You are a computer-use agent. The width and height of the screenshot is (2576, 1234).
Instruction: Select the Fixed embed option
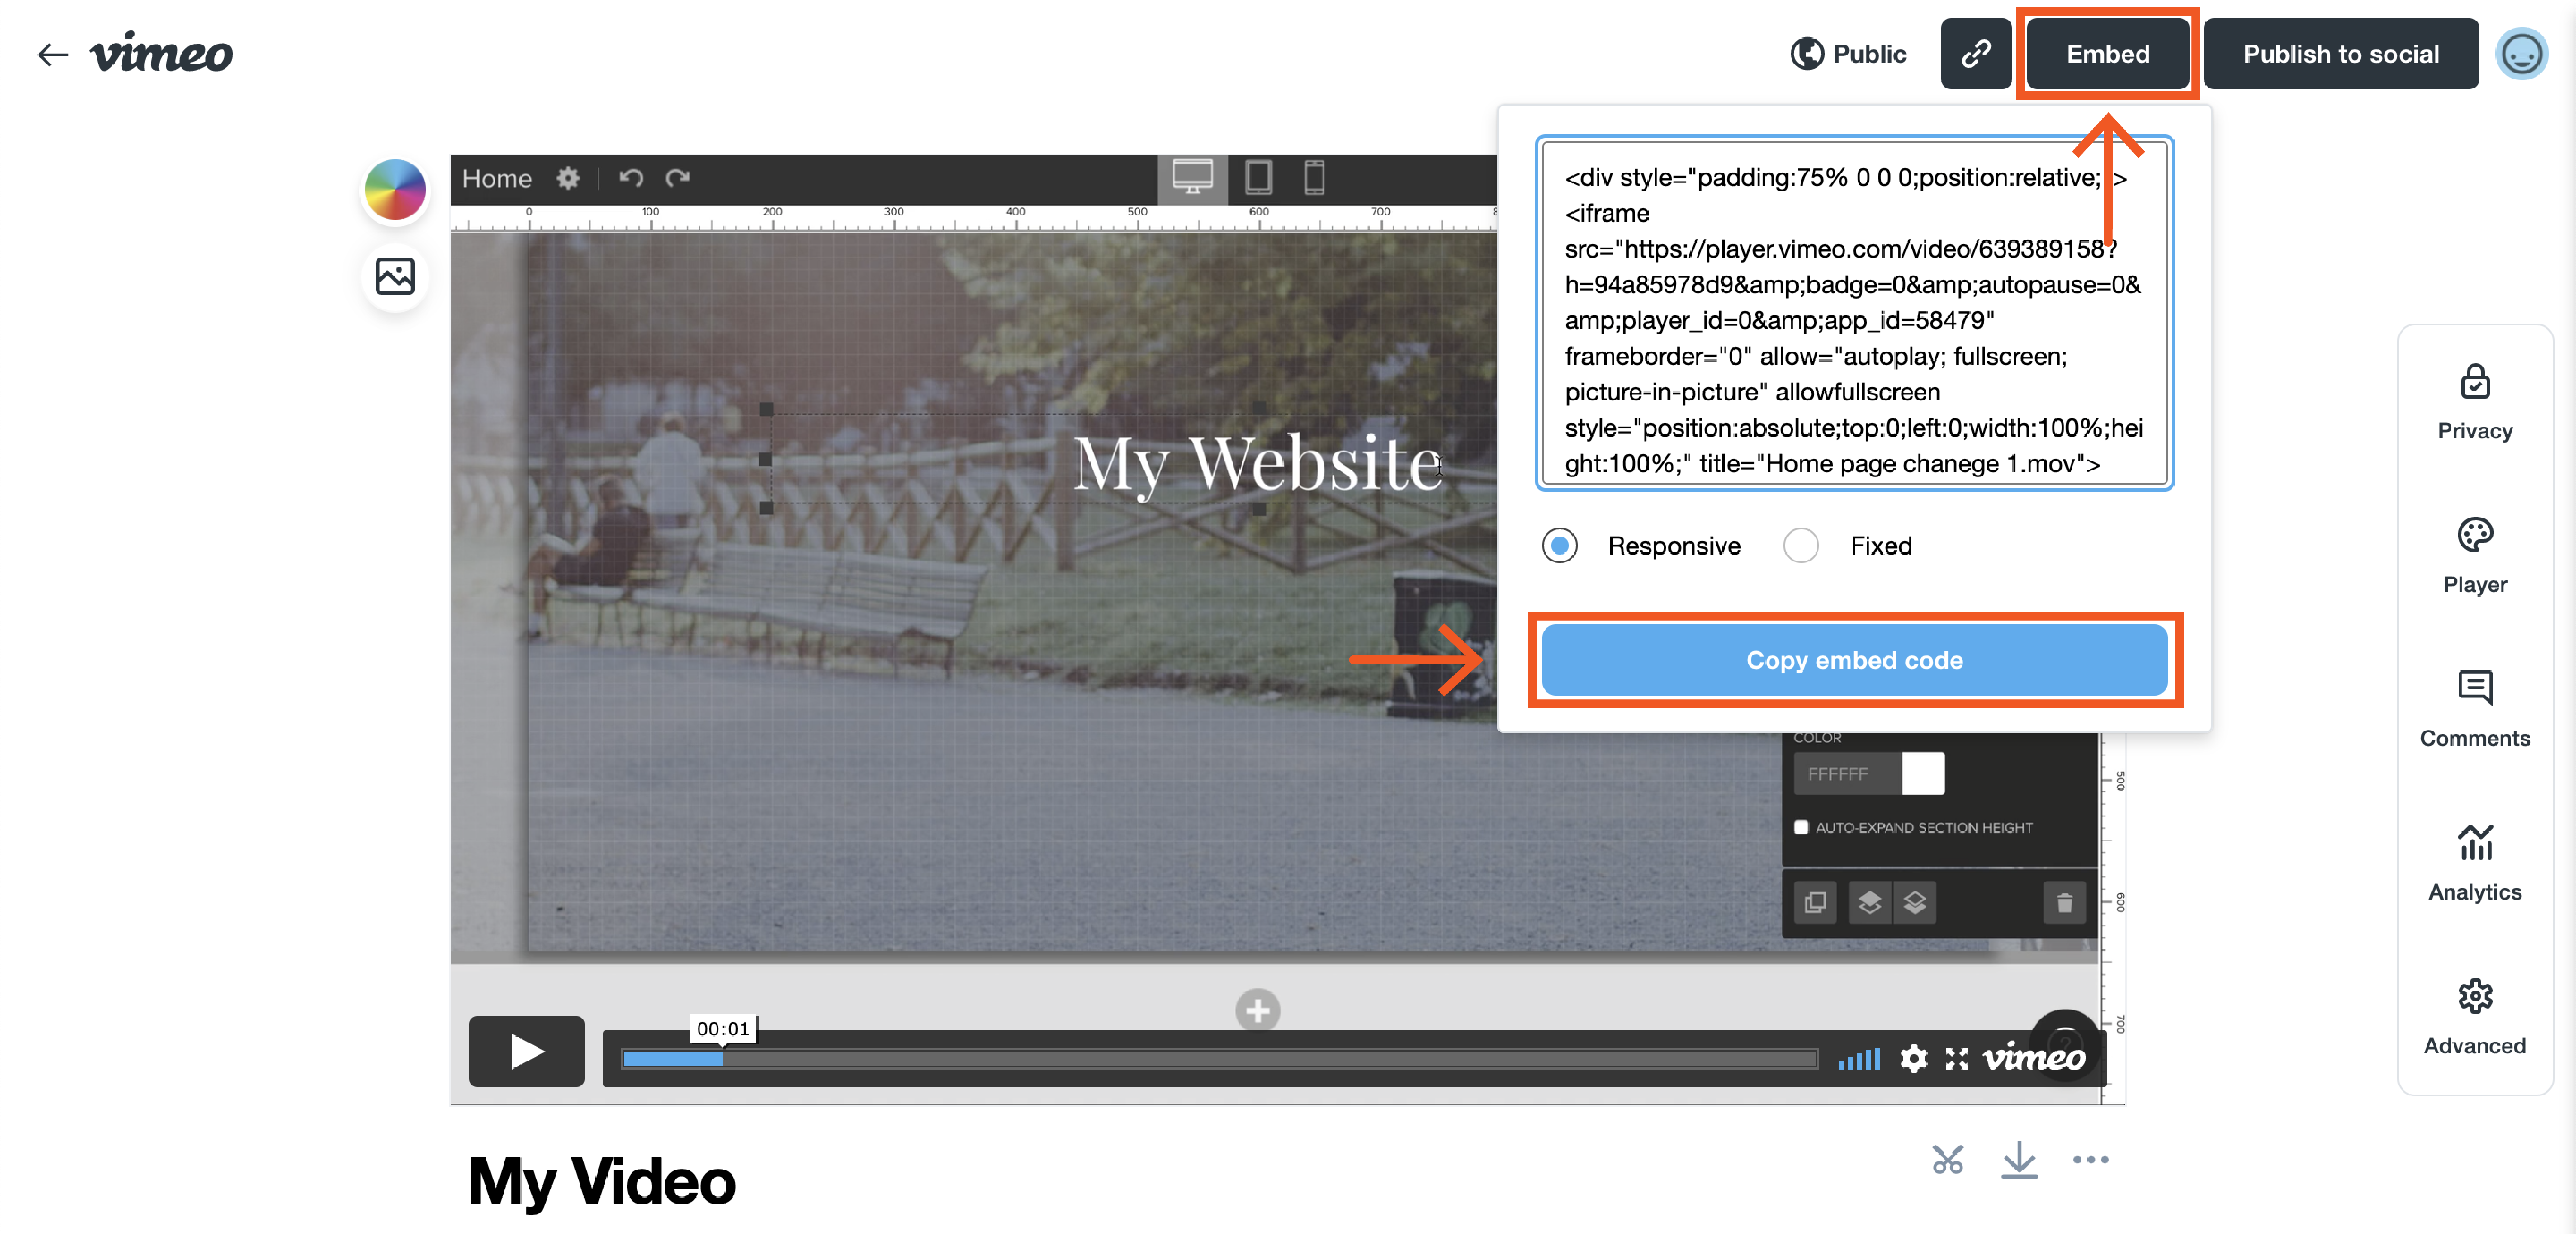point(1801,546)
